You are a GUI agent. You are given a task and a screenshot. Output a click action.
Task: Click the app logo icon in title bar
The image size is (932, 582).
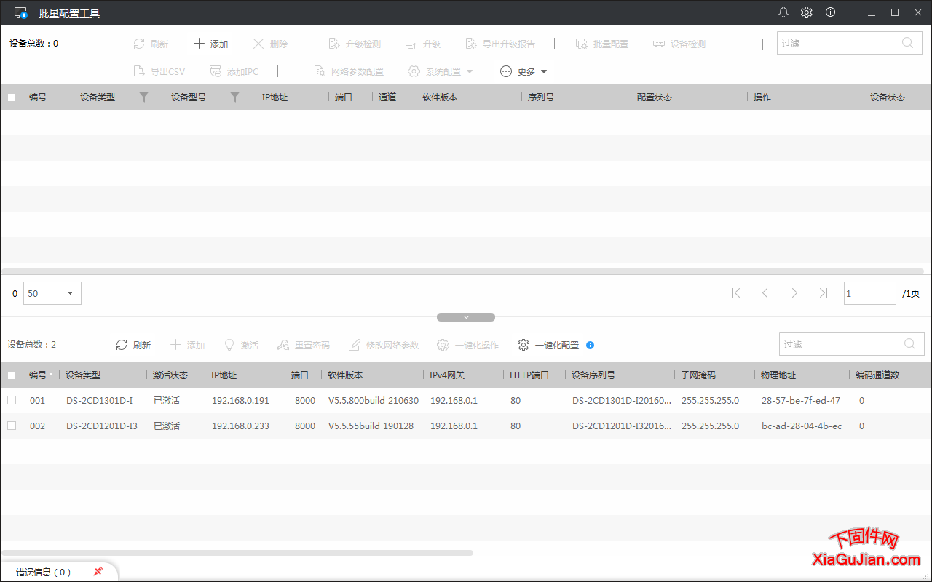tap(21, 12)
